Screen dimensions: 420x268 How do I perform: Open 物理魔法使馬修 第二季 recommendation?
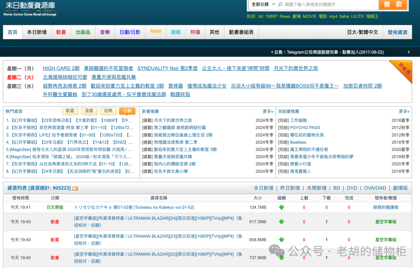[x=175, y=142]
